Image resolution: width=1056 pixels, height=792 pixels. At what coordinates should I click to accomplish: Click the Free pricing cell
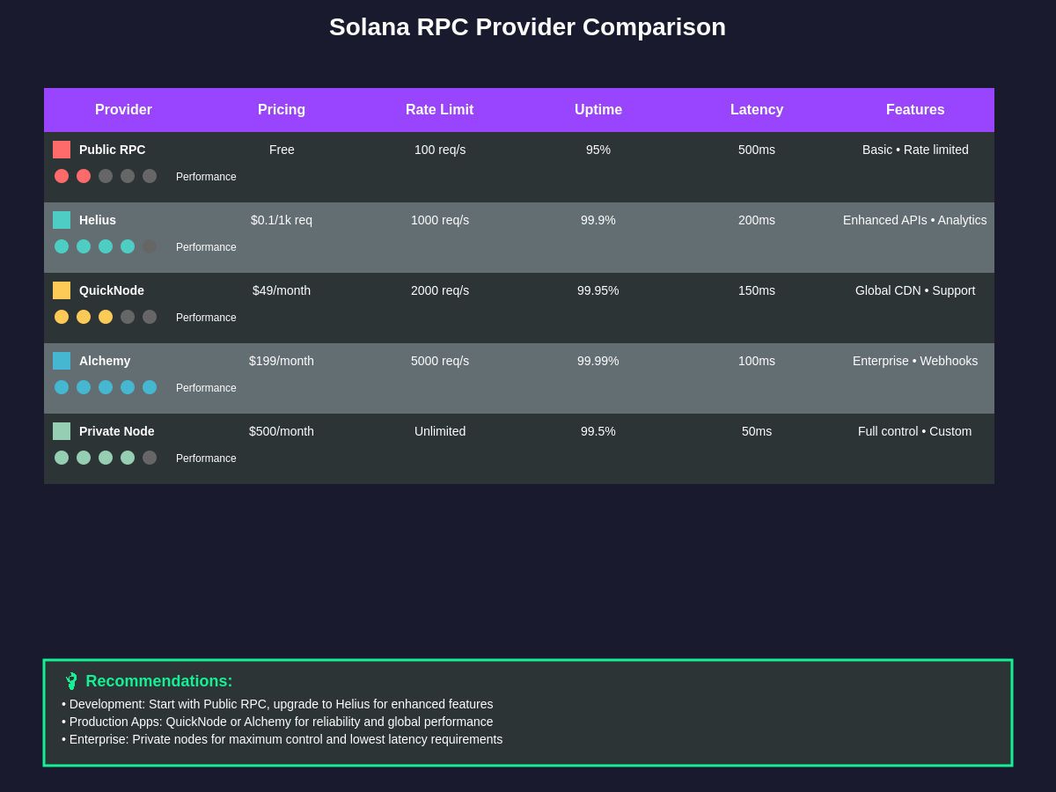tap(282, 150)
